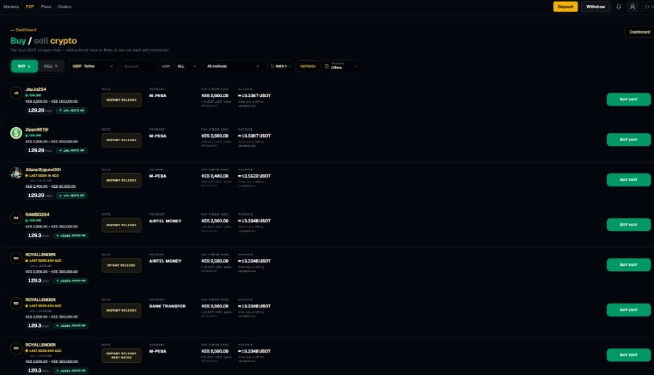
Task: Click the yellow Deposit button
Action: (x=565, y=6)
